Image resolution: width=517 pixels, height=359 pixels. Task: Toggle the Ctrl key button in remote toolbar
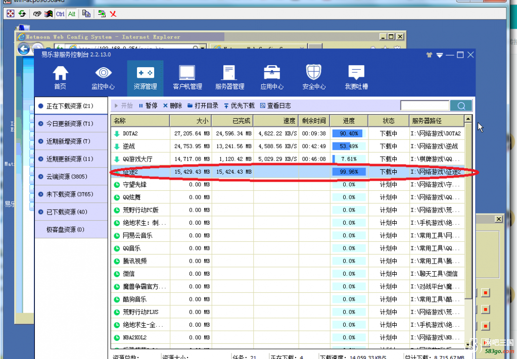click(60, 14)
